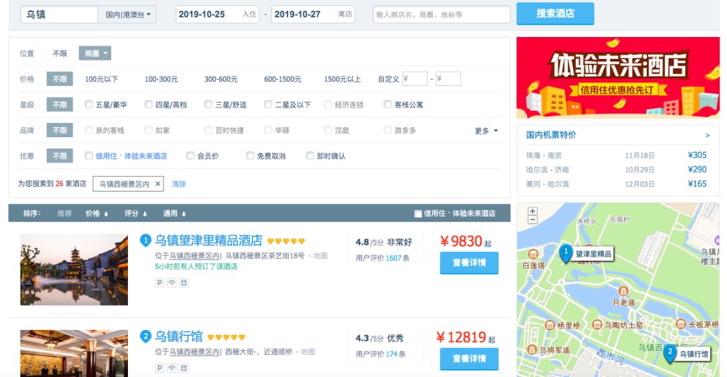The image size is (727, 377).
Task: Open the 174 reviews link
Action: (391, 354)
